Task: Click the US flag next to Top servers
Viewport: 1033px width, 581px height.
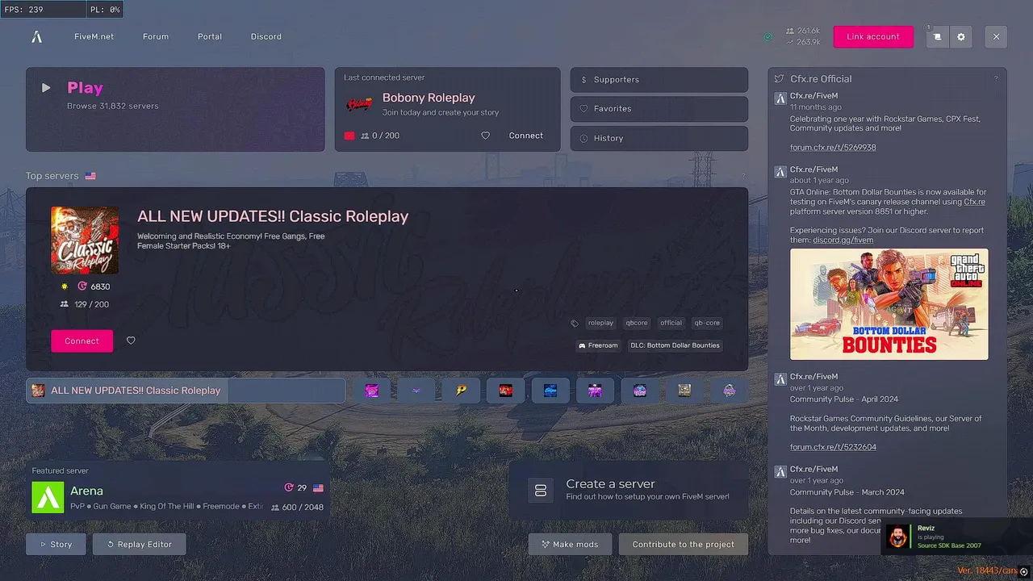Action: (x=90, y=176)
